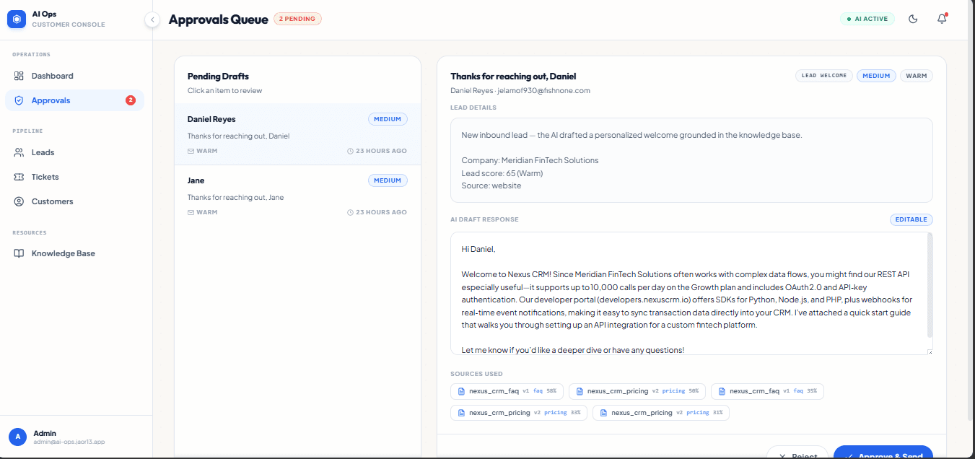The height and width of the screenshot is (459, 975).
Task: Select the Daniel Reyes pending draft
Action: pos(297,134)
